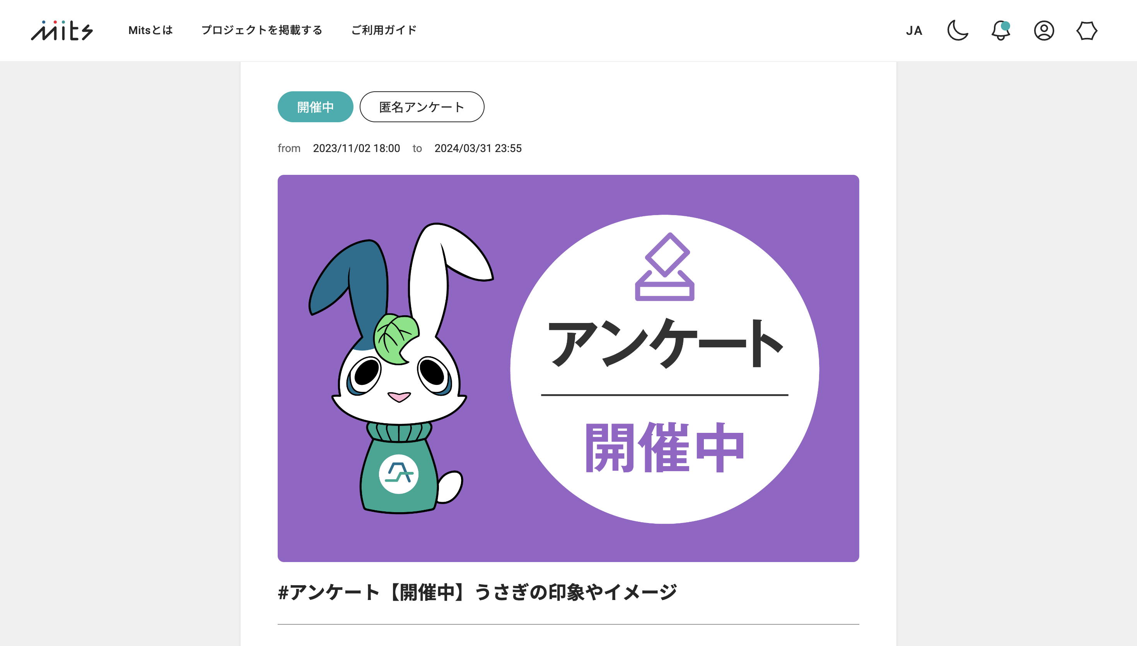Click the large 開催中 text in banner
1137x646 pixels.
664,447
